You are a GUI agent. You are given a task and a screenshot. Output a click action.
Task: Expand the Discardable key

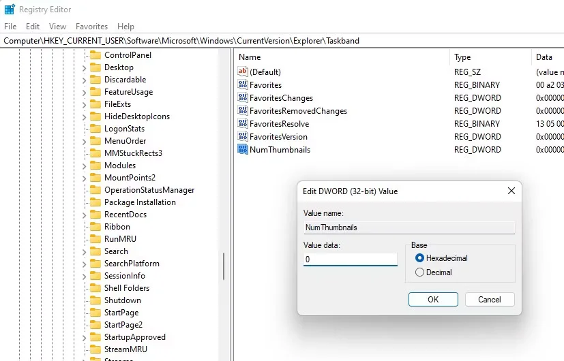click(84, 80)
